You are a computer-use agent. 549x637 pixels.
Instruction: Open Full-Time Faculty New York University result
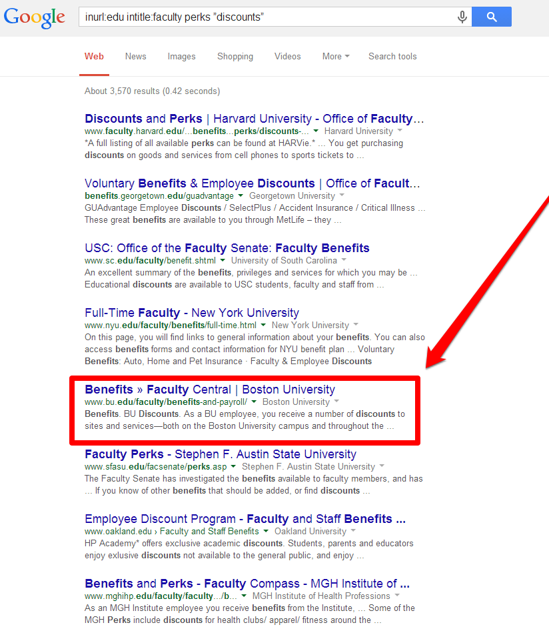(191, 312)
